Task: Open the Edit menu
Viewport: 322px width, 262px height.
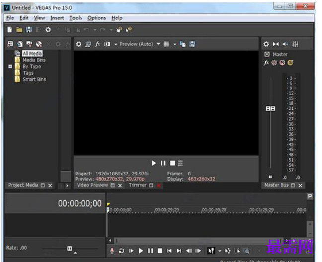Action: pos(24,18)
